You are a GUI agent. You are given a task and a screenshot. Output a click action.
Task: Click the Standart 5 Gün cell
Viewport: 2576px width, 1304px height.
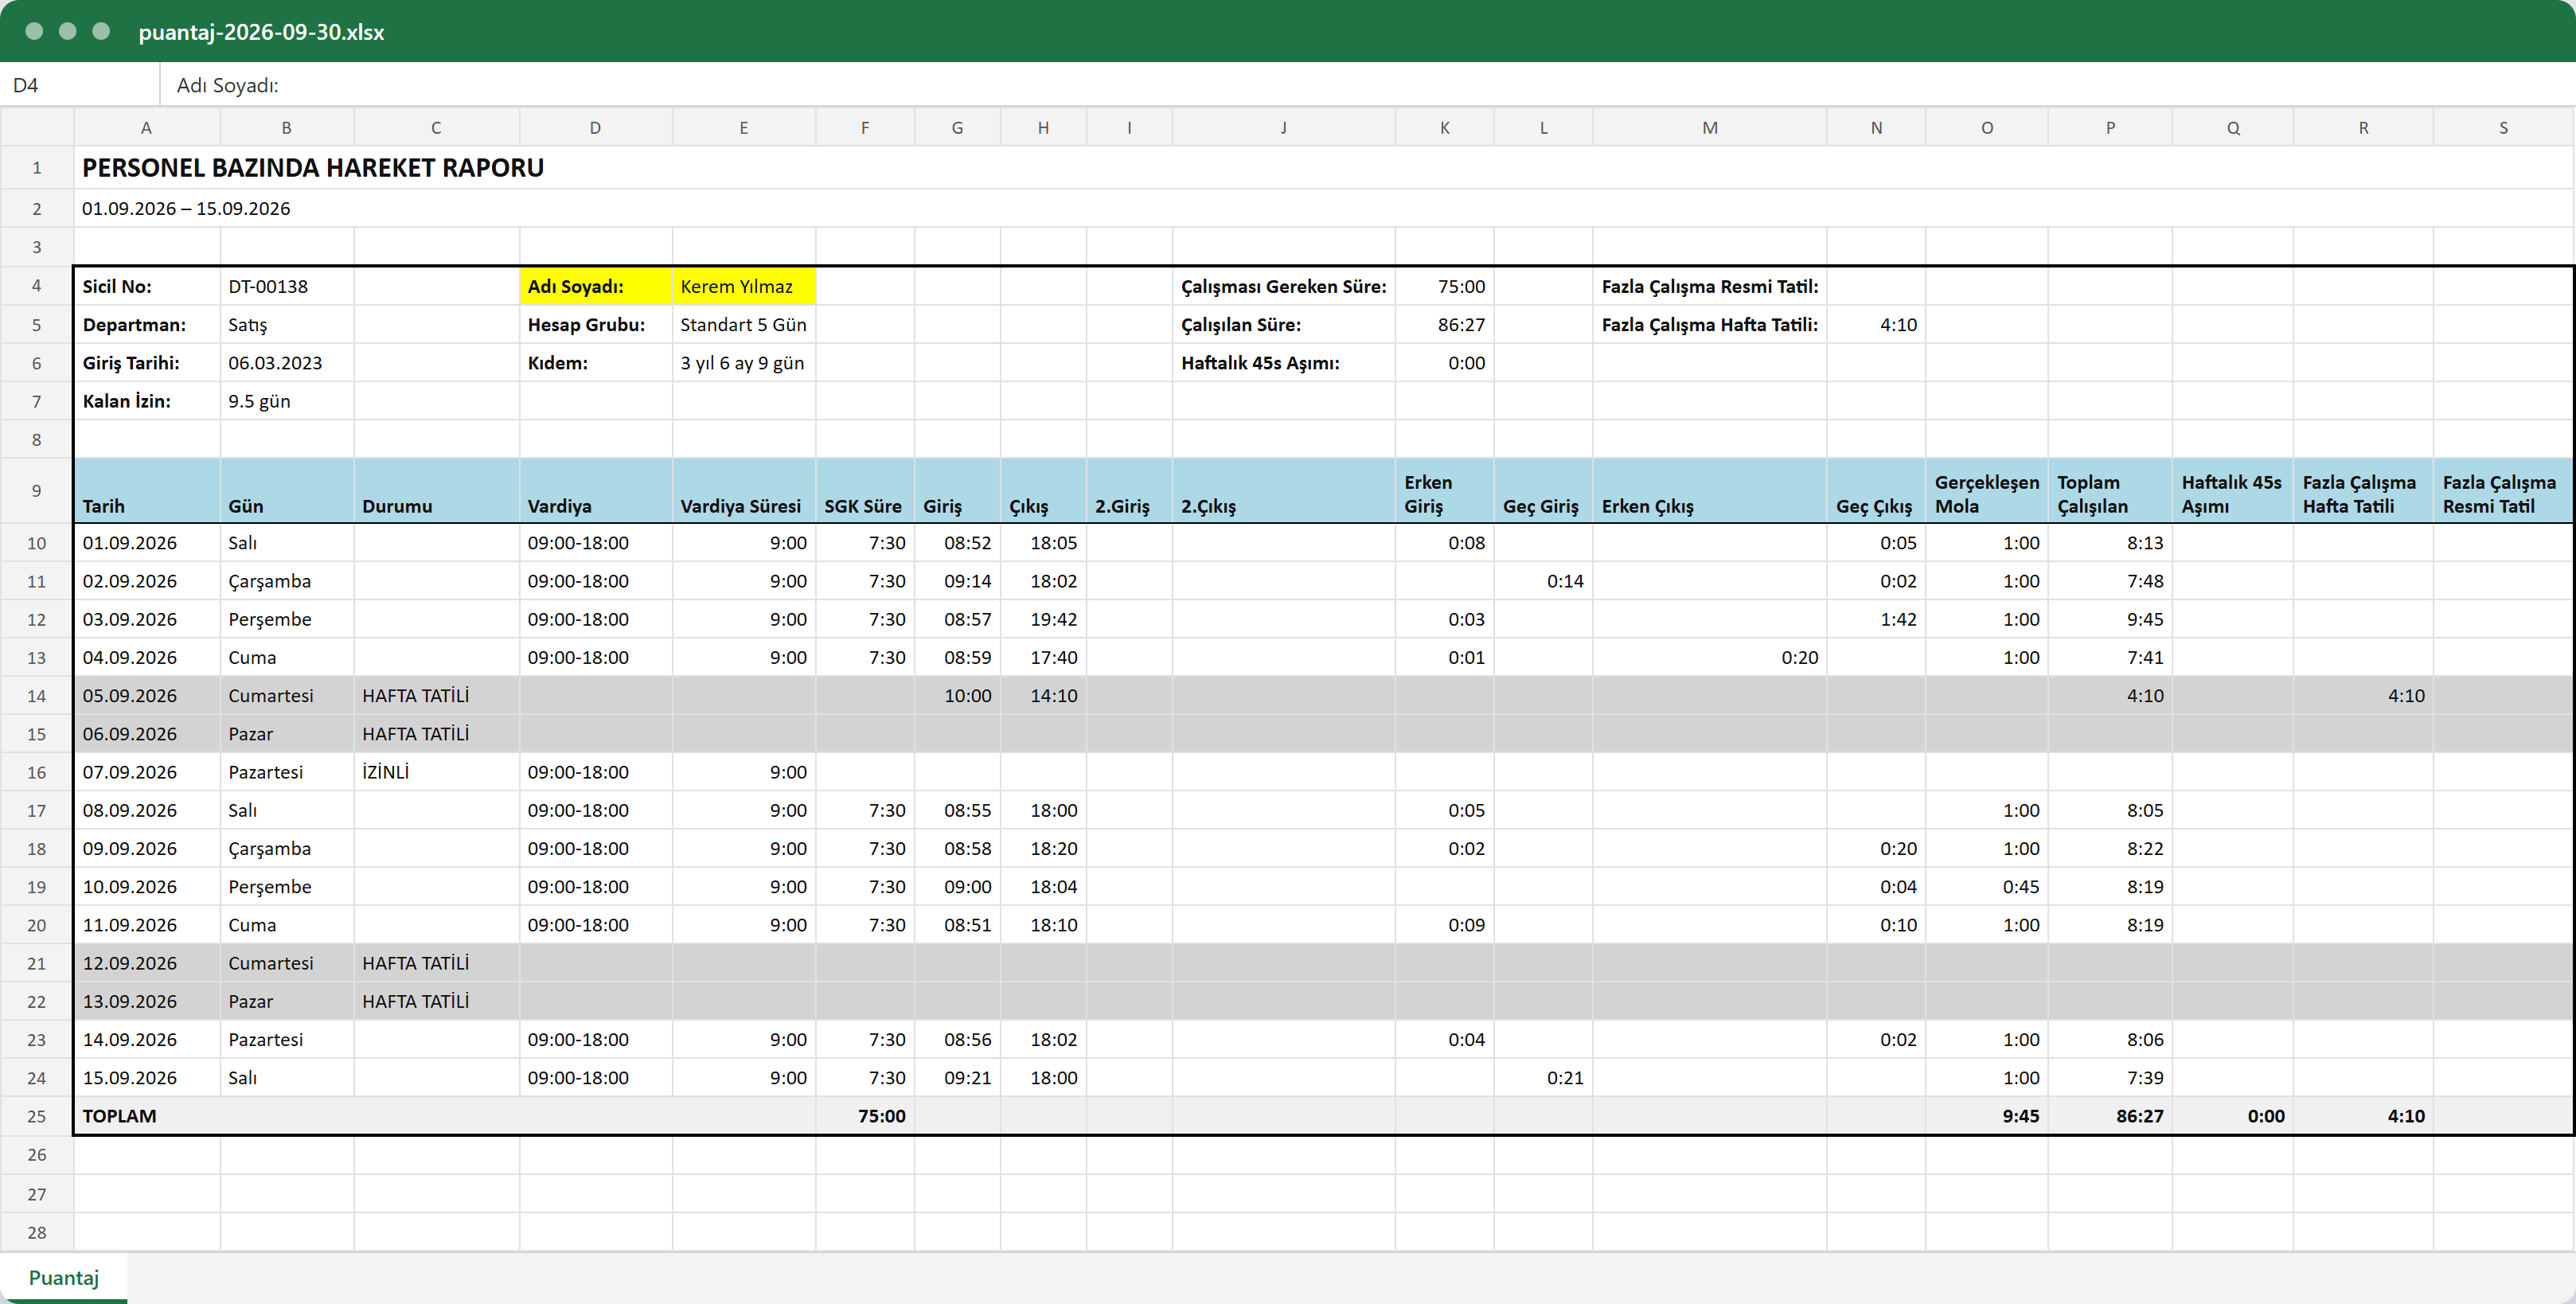tap(744, 324)
